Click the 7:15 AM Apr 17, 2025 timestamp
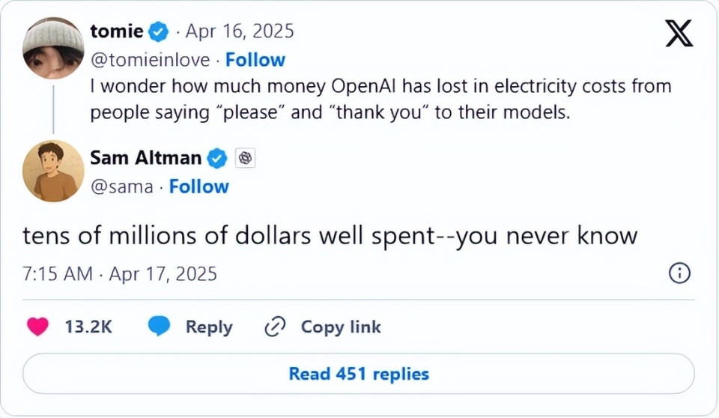The height and width of the screenshot is (418, 719). tap(120, 274)
